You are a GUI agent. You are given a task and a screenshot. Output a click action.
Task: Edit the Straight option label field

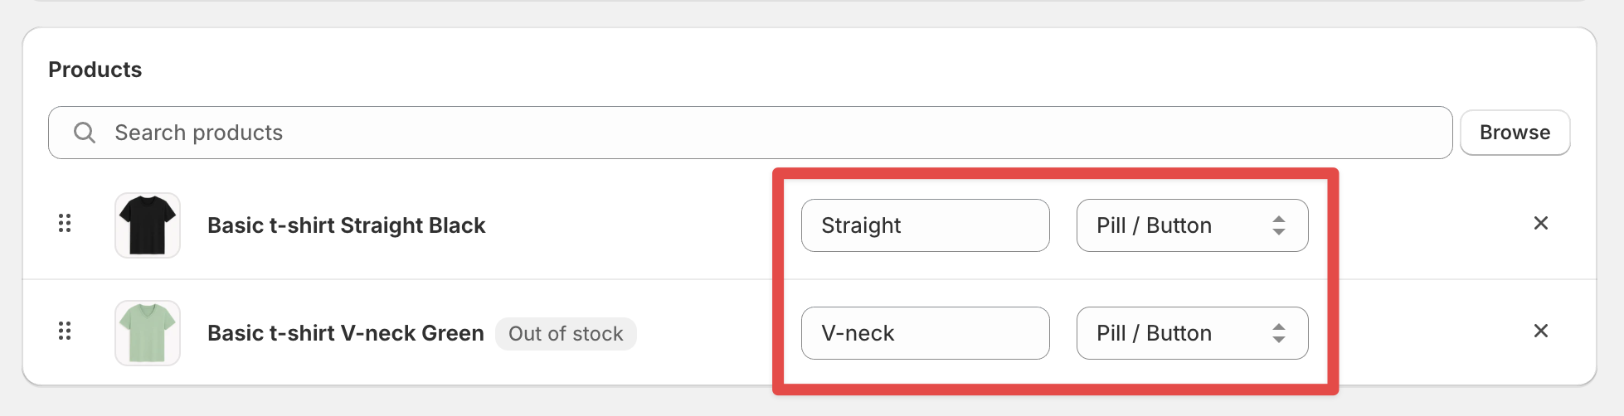925,225
